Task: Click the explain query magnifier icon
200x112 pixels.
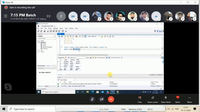Action: pos(71,36)
